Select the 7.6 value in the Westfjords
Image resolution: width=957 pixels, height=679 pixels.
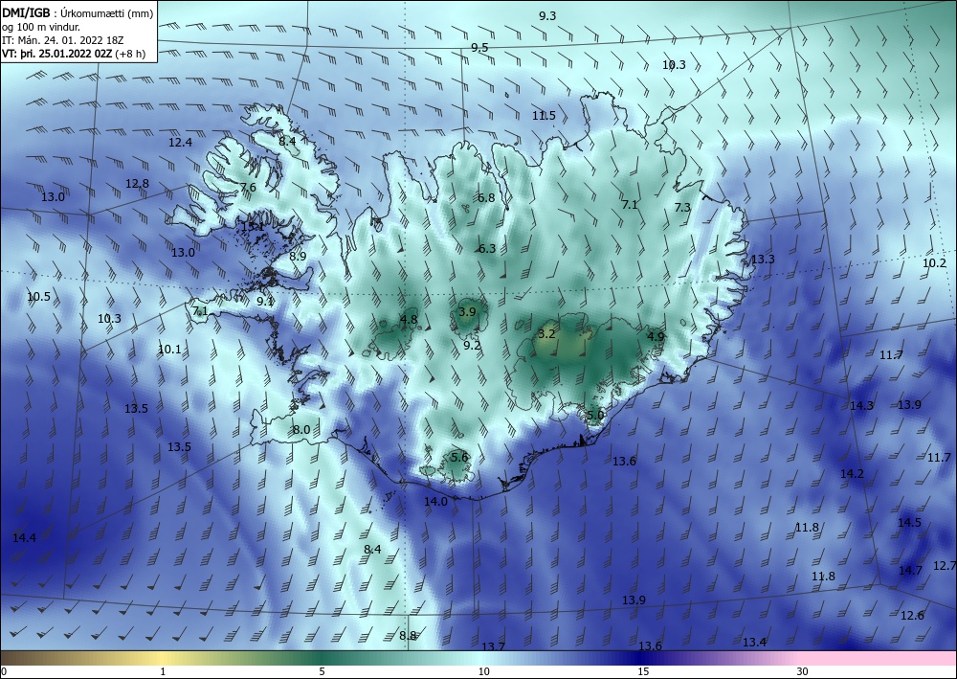click(248, 187)
